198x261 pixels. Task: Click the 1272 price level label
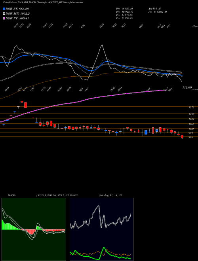[x=191, y=108]
